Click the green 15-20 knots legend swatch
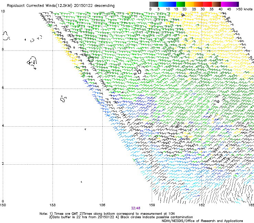 [x=181, y=4]
